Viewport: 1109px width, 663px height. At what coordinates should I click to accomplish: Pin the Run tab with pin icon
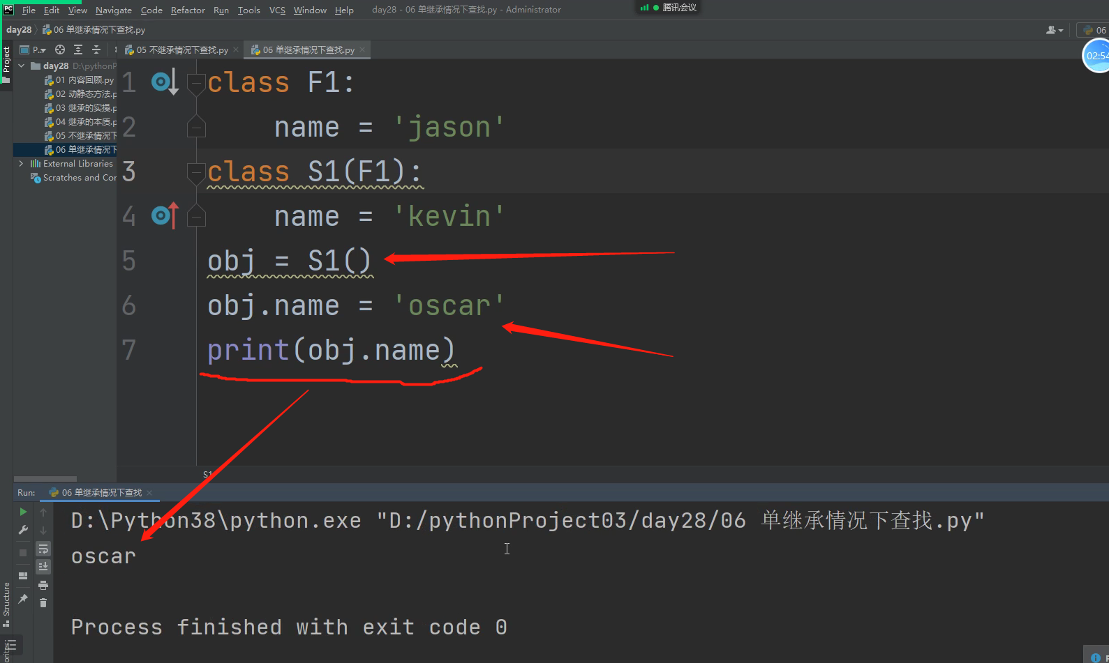(23, 599)
